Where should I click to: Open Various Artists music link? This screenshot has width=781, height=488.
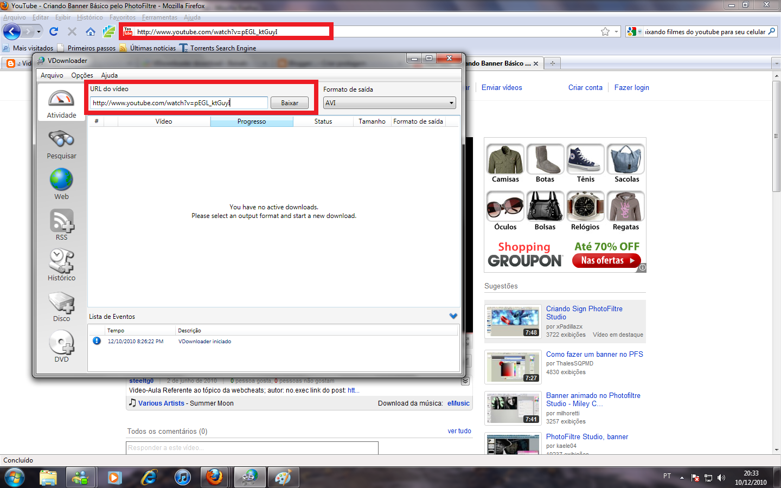(161, 403)
